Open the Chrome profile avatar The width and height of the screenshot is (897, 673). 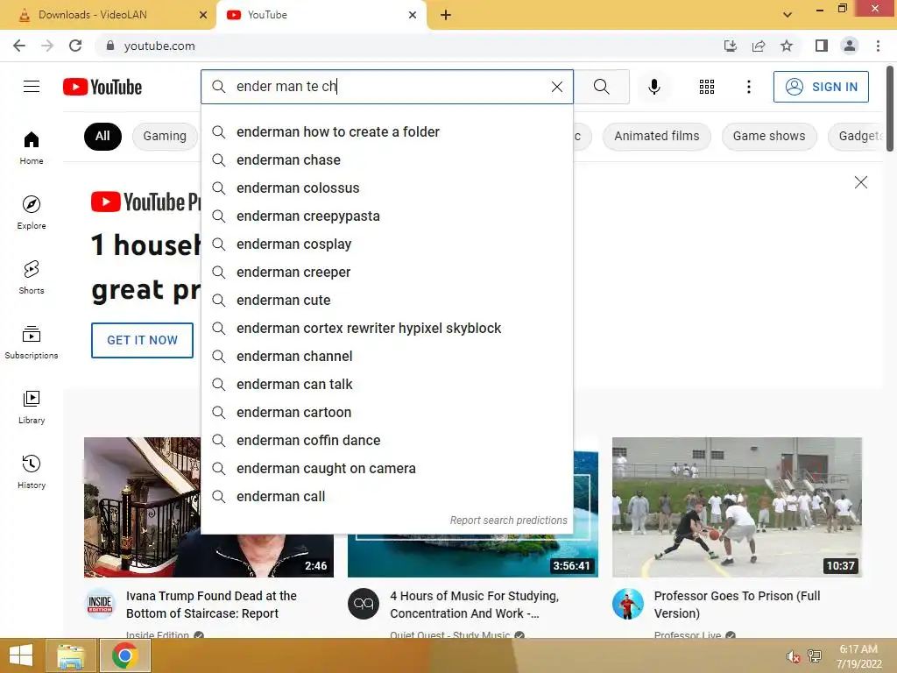(x=850, y=46)
